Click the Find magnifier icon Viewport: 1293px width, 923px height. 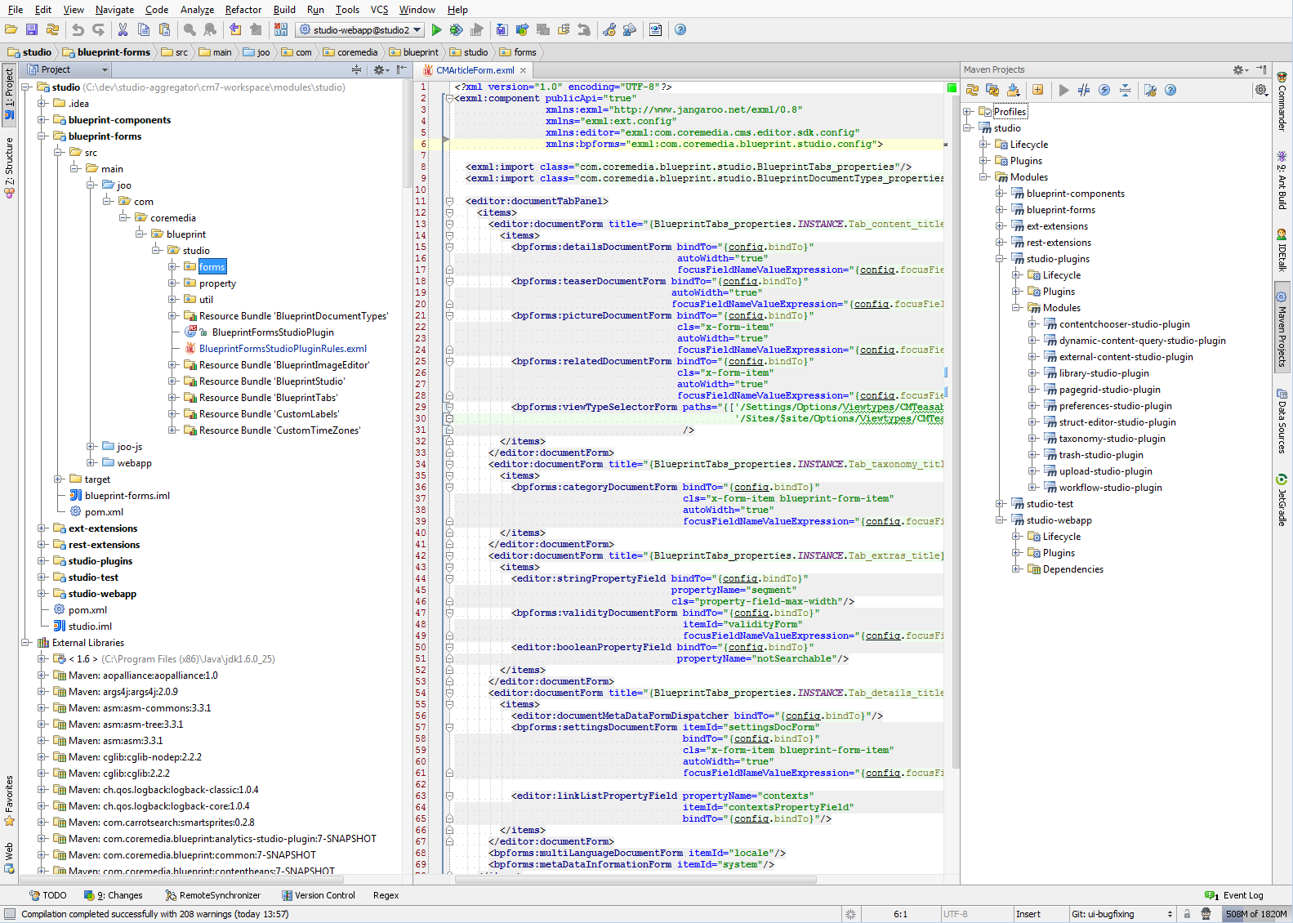(189, 30)
